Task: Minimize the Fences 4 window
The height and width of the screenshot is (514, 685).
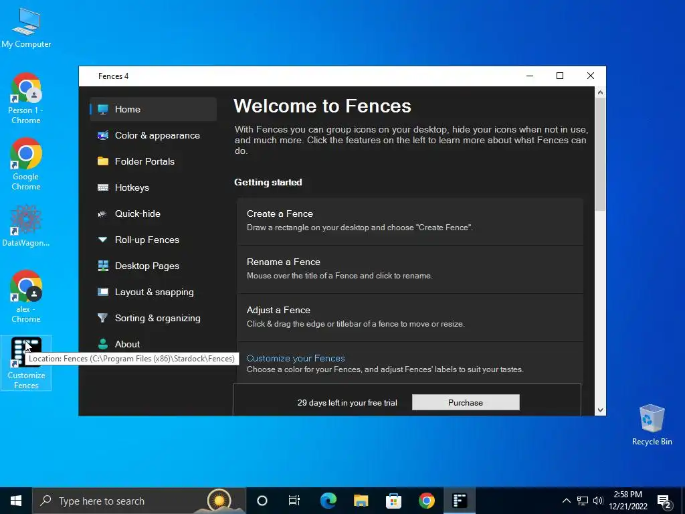Action: click(x=530, y=76)
